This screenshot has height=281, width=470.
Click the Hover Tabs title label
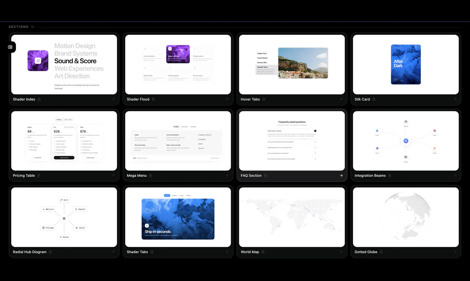[250, 99]
